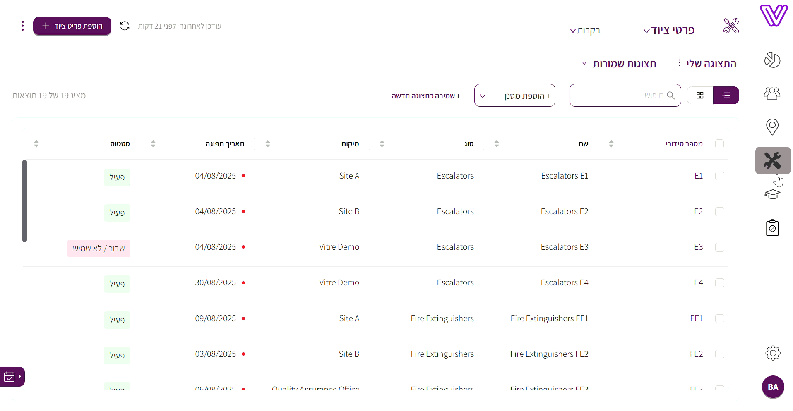The image size is (793, 411).
Task: Sort by מיקום column arrows
Action: click(268, 144)
